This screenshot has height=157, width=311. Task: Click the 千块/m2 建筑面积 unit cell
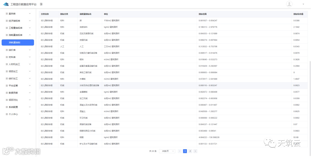(x=149, y=21)
